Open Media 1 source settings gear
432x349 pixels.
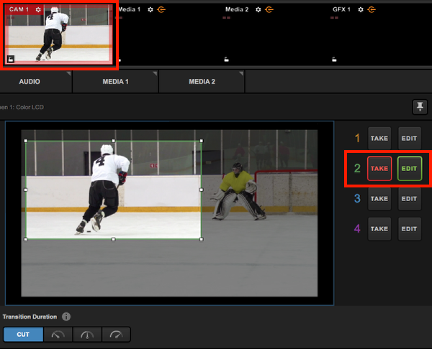click(x=150, y=9)
